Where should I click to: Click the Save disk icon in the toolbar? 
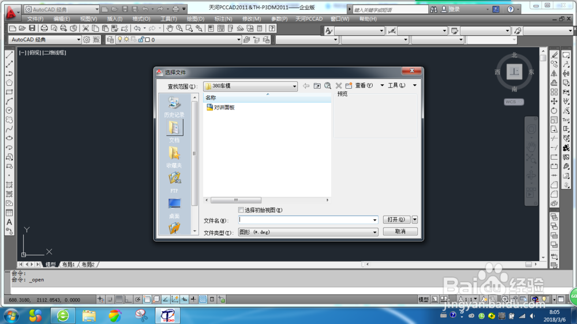(32, 28)
